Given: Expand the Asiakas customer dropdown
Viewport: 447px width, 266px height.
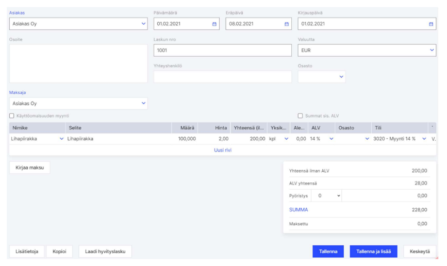Looking at the screenshot, I should click(x=143, y=24).
